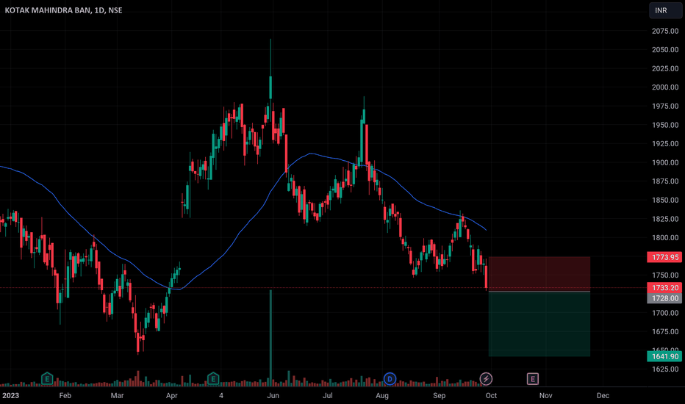Click the 2000.00 price axis label
The width and height of the screenshot is (685, 404).
tap(665, 87)
